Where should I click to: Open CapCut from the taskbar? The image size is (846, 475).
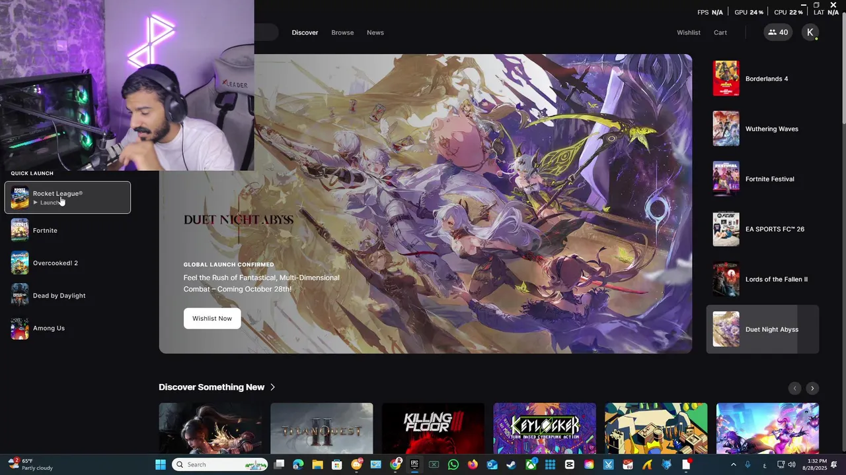click(x=569, y=464)
